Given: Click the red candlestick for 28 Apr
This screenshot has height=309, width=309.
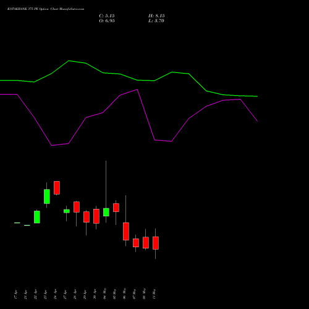Looking at the screenshot, I should coord(77,207).
